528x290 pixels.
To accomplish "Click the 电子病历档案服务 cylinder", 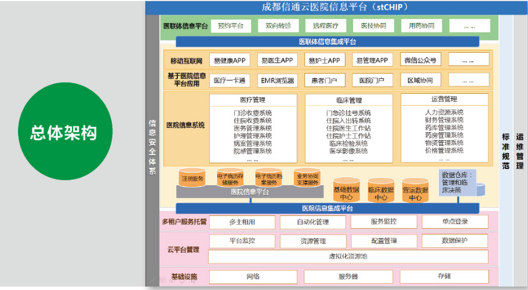I will pyautogui.click(x=269, y=178).
